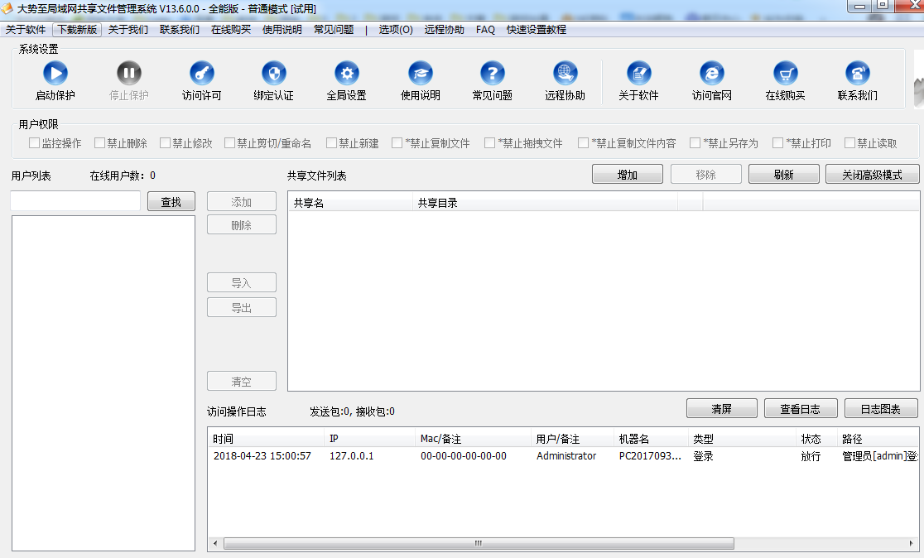Image resolution: width=924 pixels, height=558 pixels.
Task: Click the 在线购买 shopping cart icon
Action: coord(784,74)
